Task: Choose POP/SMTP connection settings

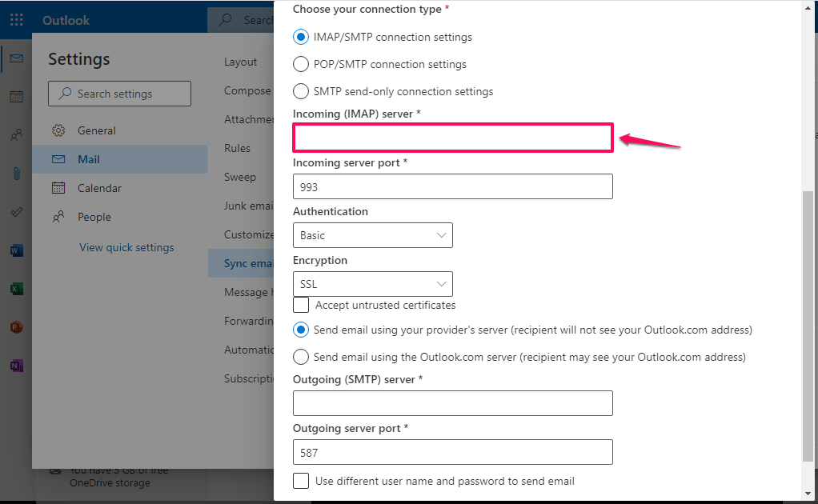Action: pyautogui.click(x=301, y=64)
